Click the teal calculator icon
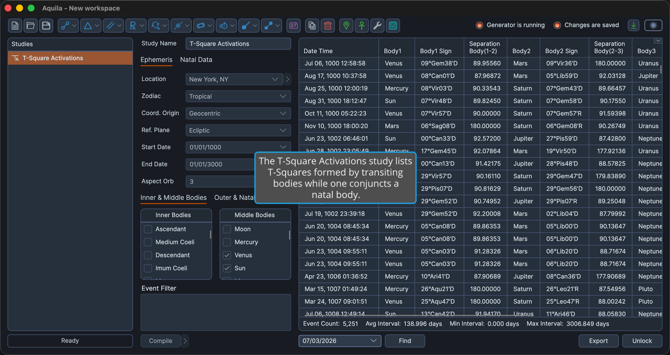Image resolution: width=670 pixels, height=355 pixels. click(393, 26)
